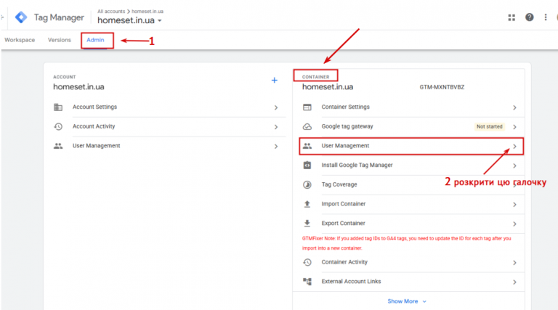Screen dimensions: 558x310
Task: Expand the Container Activity chevron
Action: [x=514, y=262]
